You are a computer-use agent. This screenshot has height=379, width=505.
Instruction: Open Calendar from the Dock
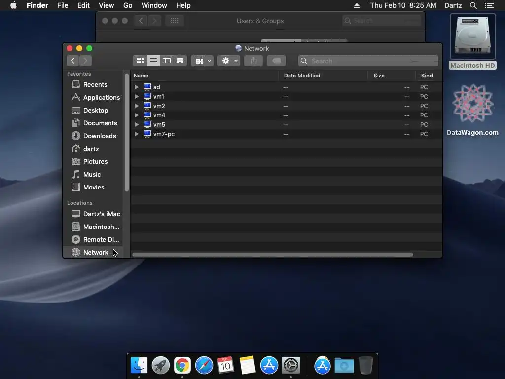pos(225,366)
